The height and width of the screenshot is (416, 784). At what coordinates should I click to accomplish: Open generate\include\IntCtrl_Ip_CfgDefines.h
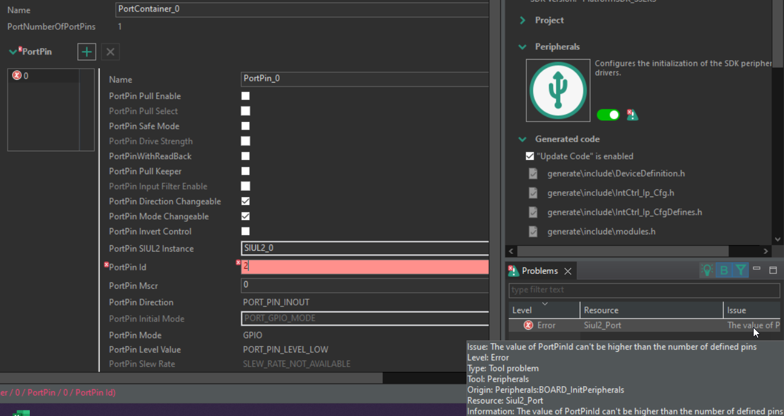point(625,213)
